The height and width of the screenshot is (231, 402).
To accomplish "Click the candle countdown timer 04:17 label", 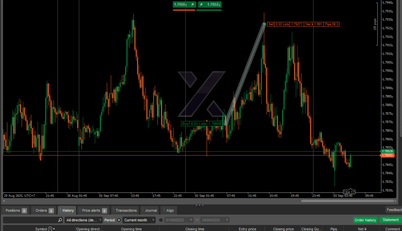I will click(x=350, y=192).
